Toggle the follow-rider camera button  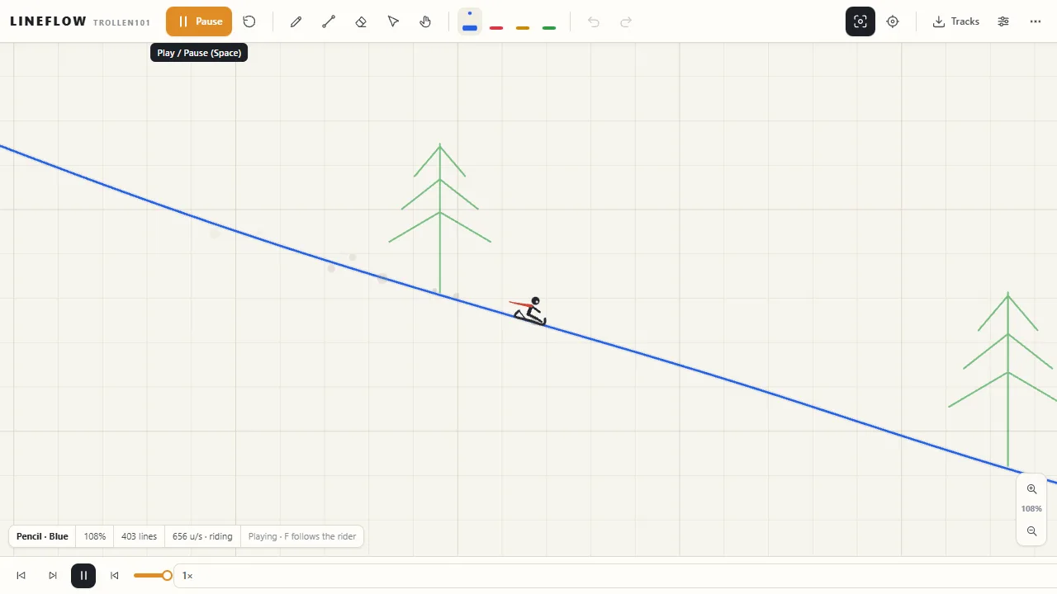click(860, 21)
